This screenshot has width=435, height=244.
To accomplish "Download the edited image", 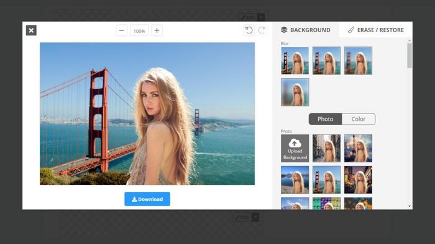I will click(x=147, y=199).
